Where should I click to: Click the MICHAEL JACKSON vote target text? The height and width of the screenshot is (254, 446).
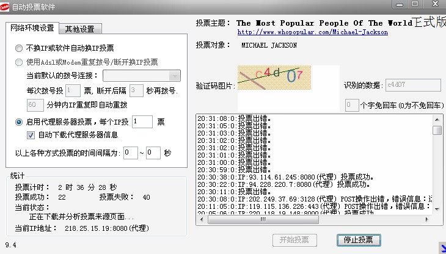[x=269, y=45]
